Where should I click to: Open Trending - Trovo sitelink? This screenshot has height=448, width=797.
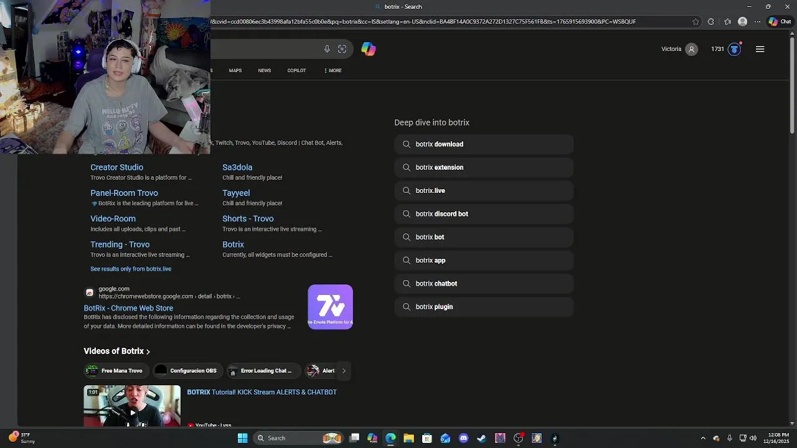(120, 245)
